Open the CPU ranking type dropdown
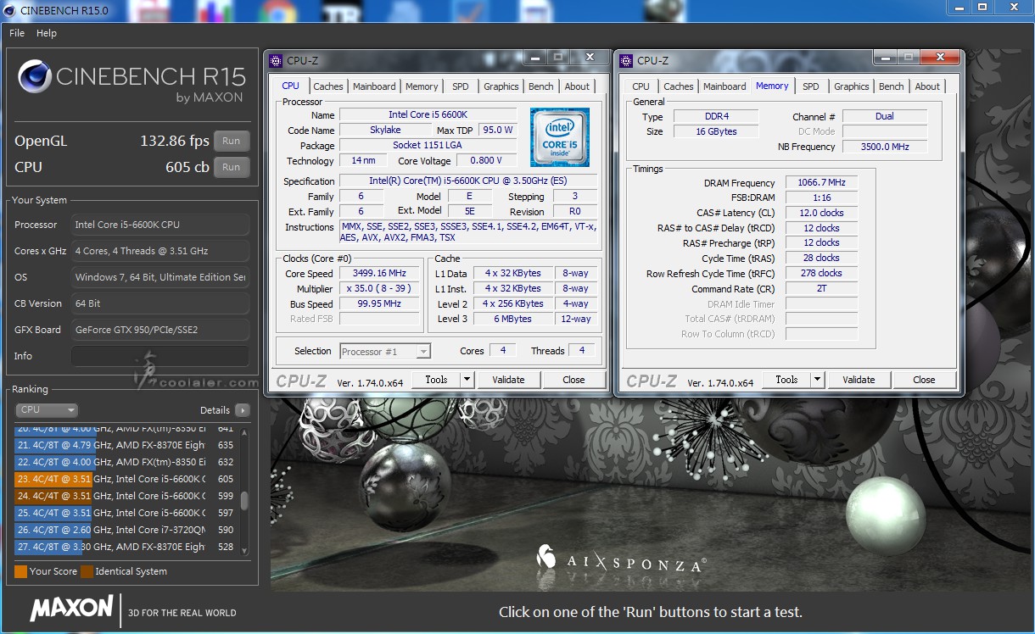This screenshot has width=1035, height=634. click(47, 410)
